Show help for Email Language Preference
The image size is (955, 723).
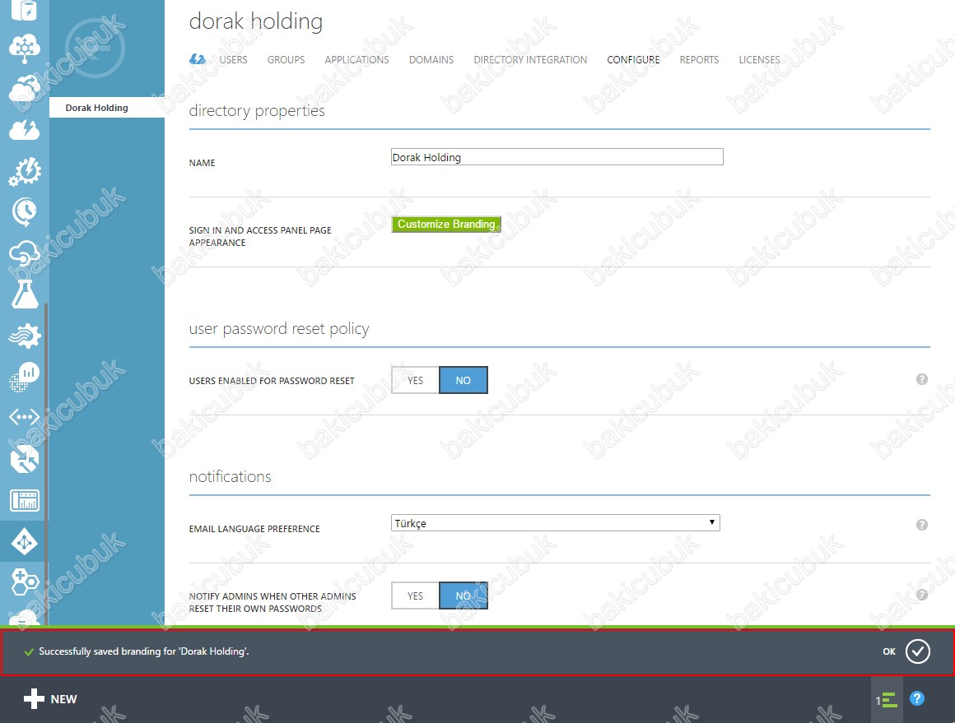pos(921,525)
